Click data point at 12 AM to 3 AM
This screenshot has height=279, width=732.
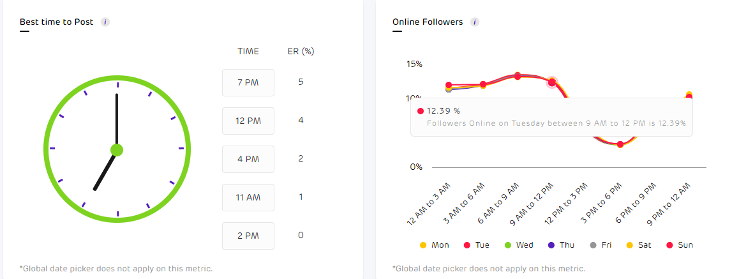(x=449, y=86)
